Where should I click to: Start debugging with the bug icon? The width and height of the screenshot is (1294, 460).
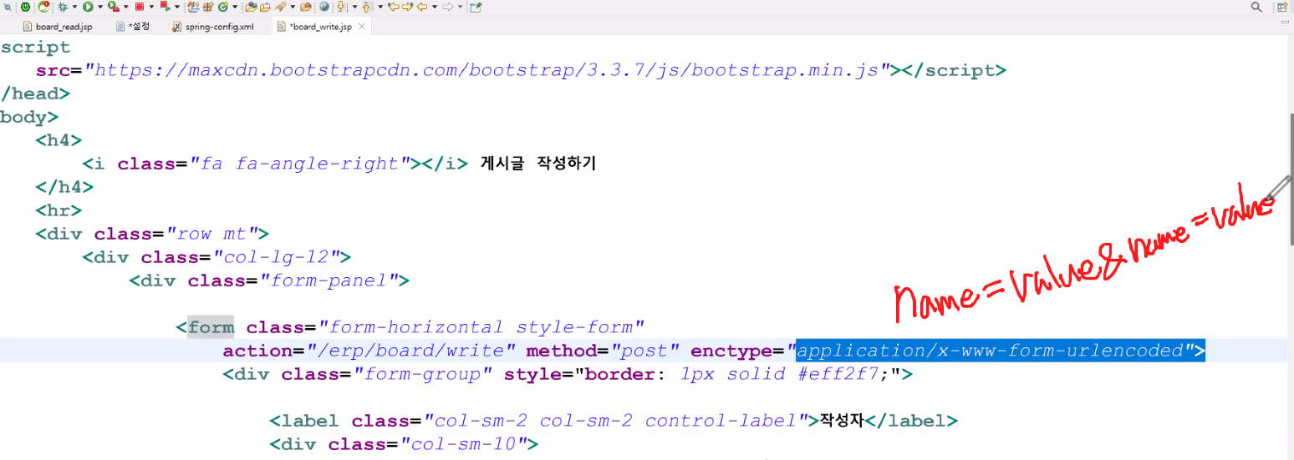62,7
